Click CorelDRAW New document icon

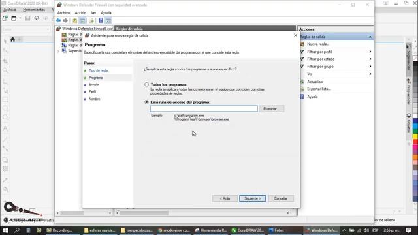pyautogui.click(x=5, y=18)
